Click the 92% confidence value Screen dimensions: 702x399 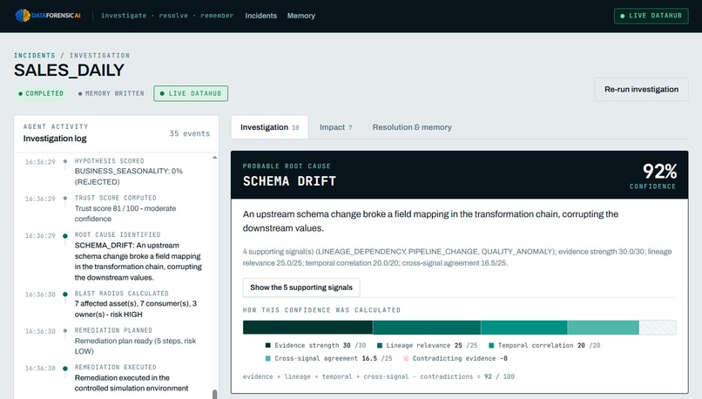(660, 171)
